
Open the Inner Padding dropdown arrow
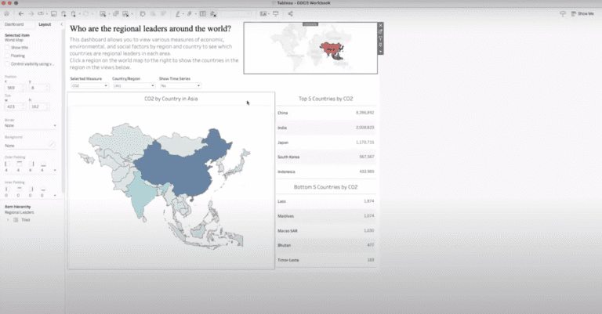tap(55, 196)
